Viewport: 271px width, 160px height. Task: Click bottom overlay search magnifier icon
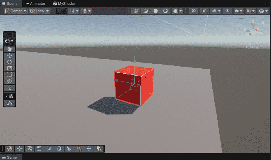coord(79,148)
